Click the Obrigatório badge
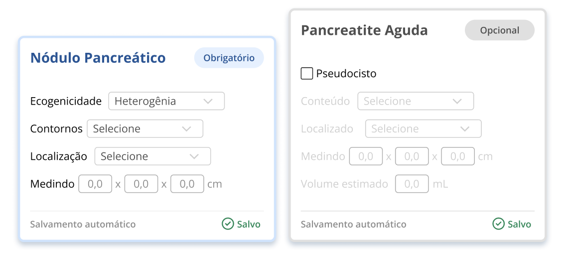 (229, 58)
